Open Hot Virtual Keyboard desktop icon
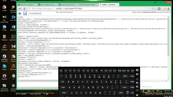173x97 pixels. pos(4,88)
